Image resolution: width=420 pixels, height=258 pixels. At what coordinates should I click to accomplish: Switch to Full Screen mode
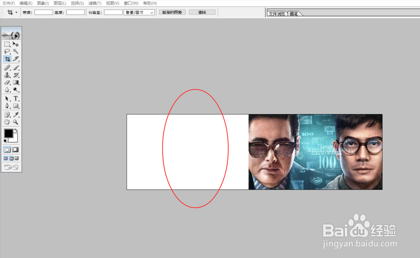click(x=17, y=158)
